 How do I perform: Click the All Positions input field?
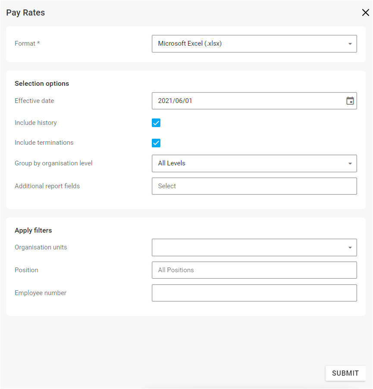254,270
